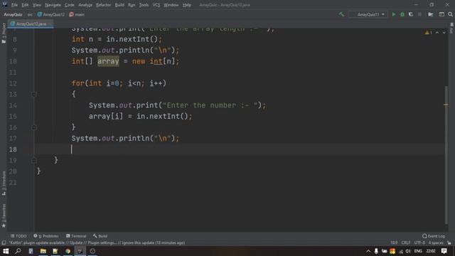
Task: Open Windows Start menu
Action: tap(6, 251)
